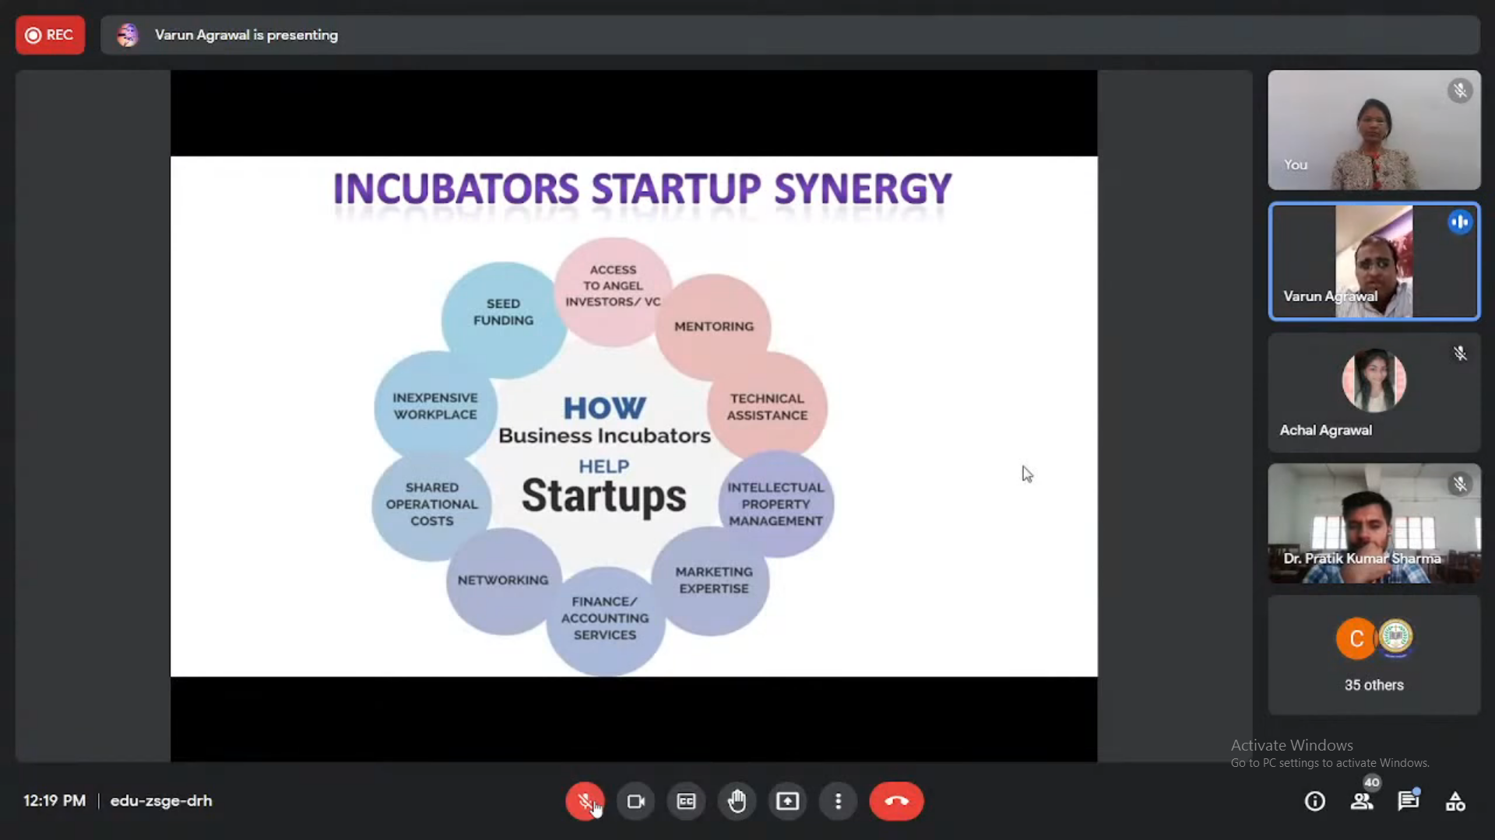Leave the call with red hangup button

(896, 801)
